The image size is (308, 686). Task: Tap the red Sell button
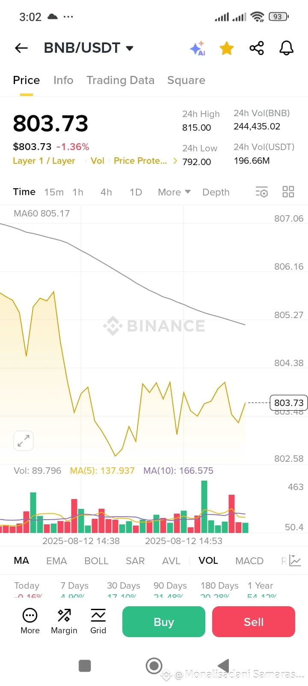tap(254, 622)
